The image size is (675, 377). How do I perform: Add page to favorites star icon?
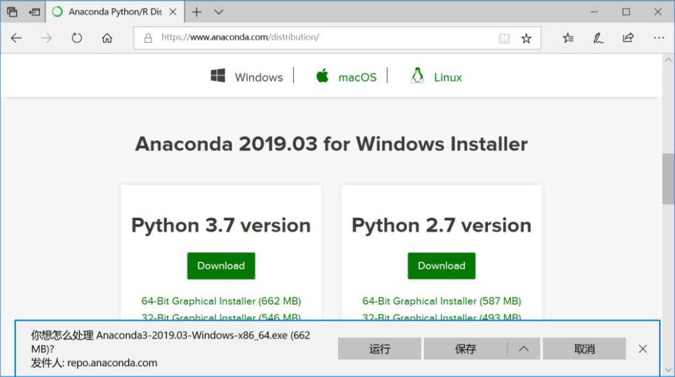point(526,38)
